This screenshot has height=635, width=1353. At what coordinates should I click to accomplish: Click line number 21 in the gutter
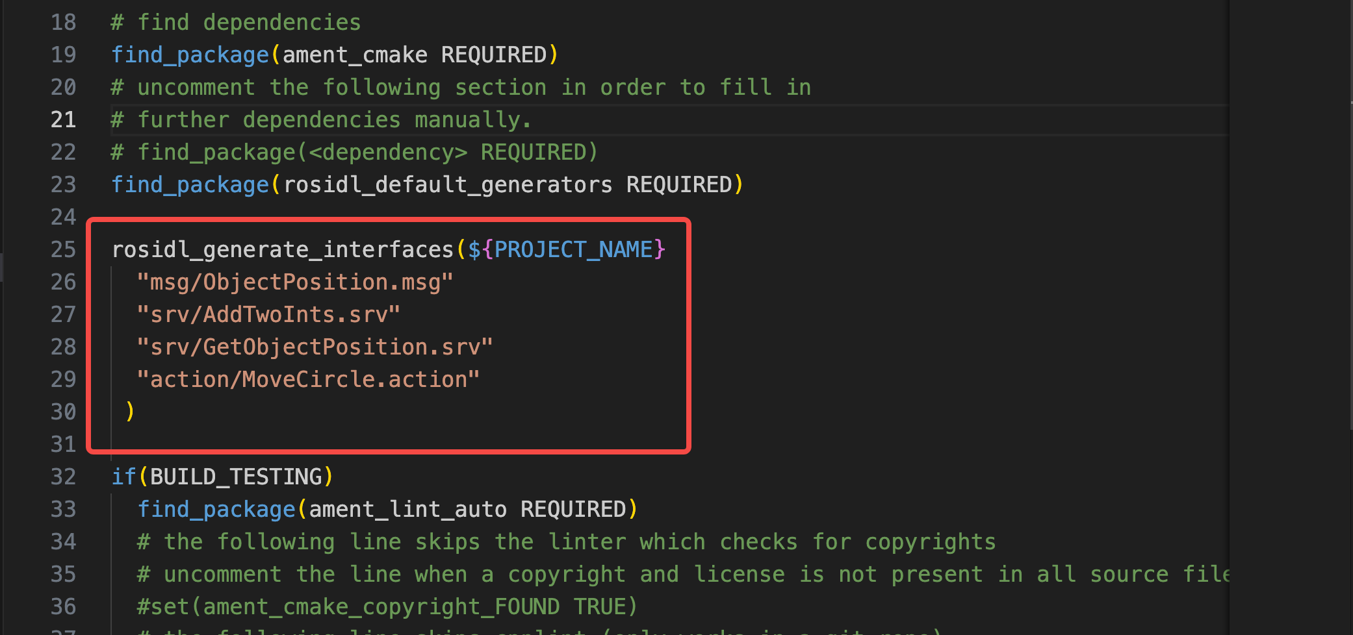click(x=64, y=120)
